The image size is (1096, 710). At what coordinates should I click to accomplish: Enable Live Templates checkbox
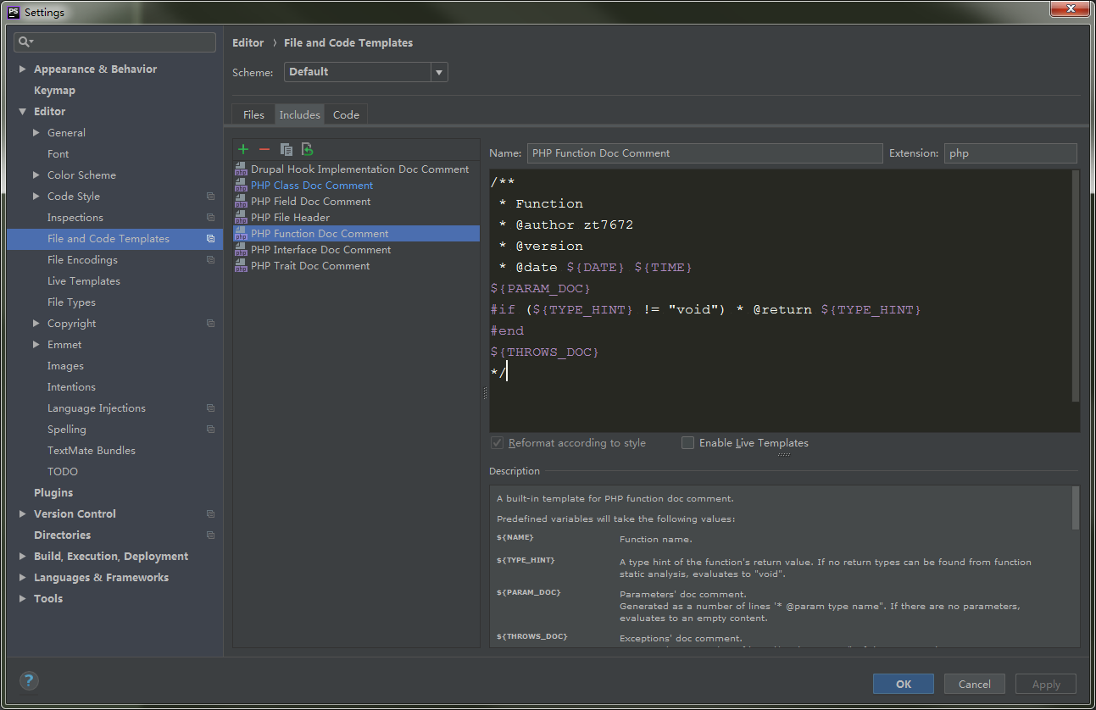tap(687, 443)
